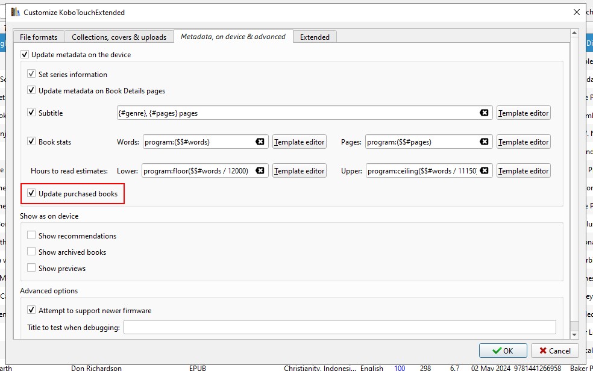Confirm settings with OK button

503,351
